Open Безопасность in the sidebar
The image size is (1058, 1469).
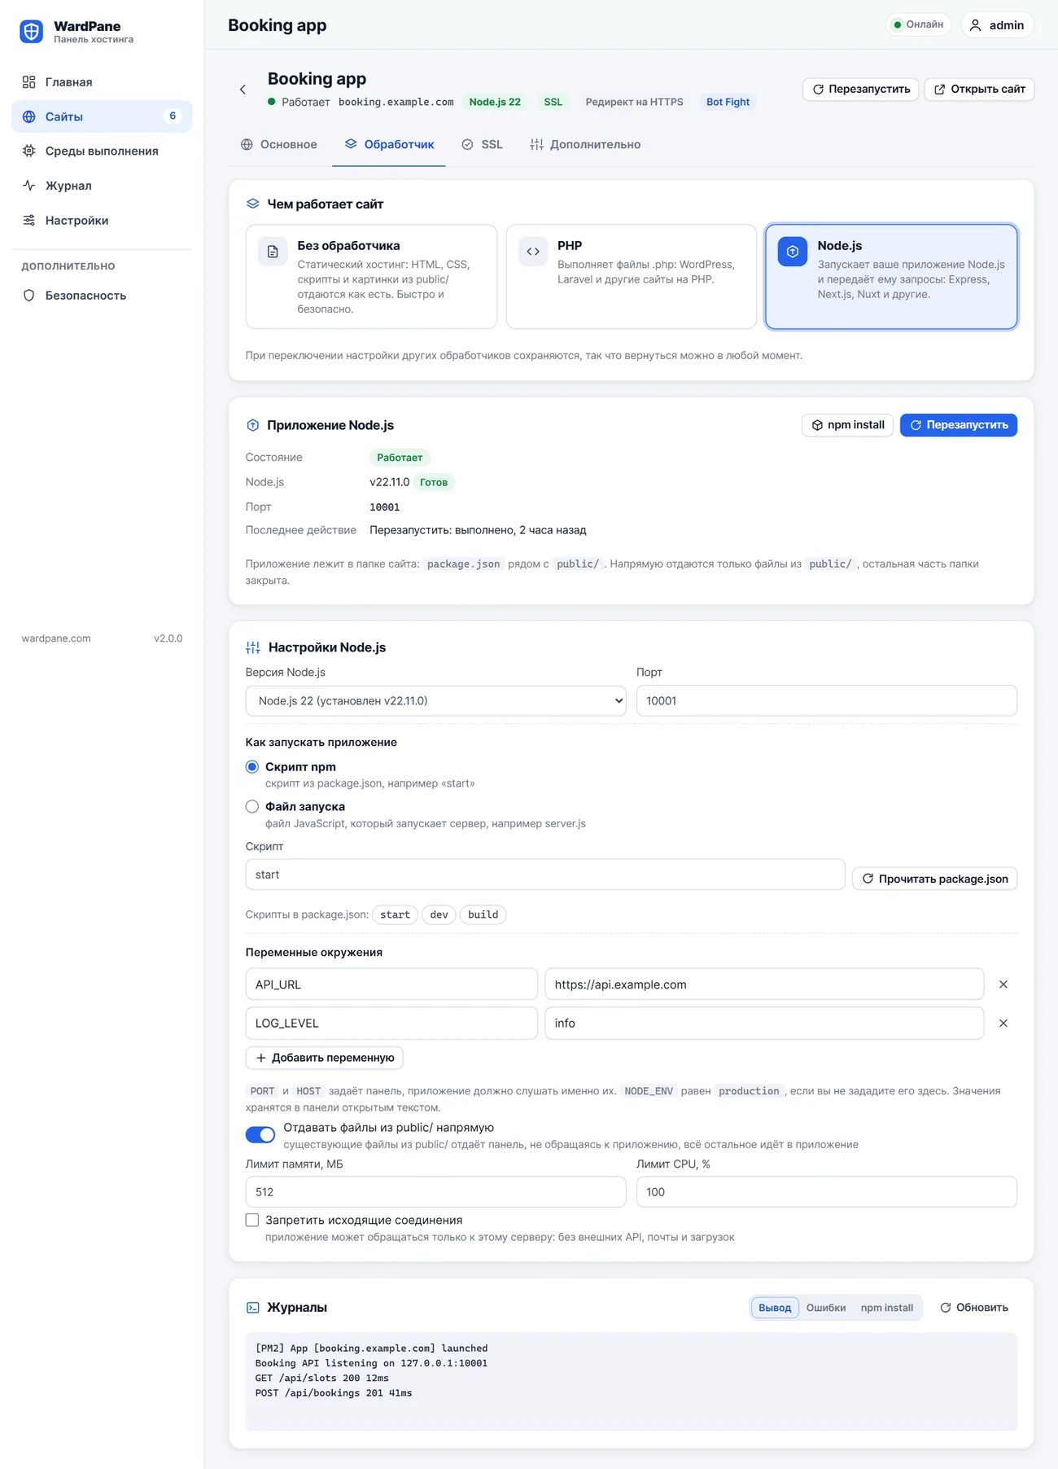click(102, 296)
